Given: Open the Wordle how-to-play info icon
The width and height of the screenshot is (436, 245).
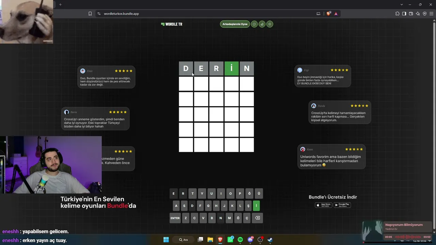Looking at the screenshot, I should 254,24.
